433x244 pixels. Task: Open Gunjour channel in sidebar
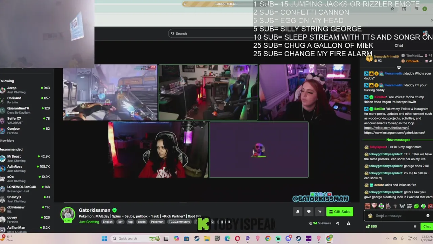[25, 130]
